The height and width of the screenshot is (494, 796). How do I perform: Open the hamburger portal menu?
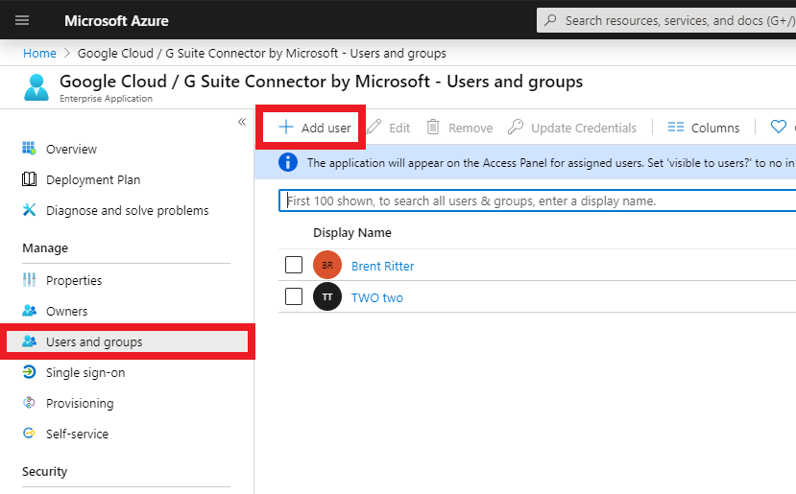pos(22,20)
